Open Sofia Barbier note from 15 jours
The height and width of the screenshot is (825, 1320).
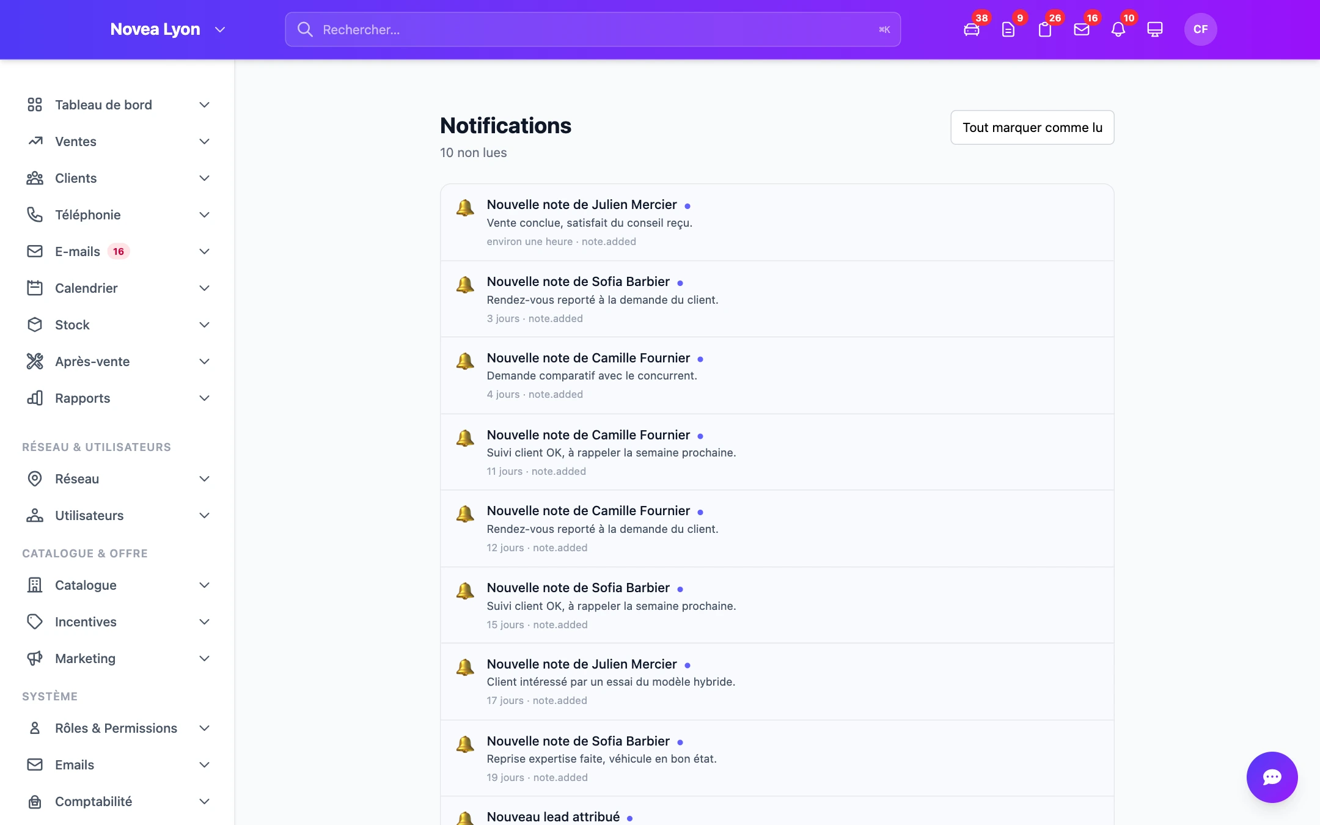[x=777, y=605]
